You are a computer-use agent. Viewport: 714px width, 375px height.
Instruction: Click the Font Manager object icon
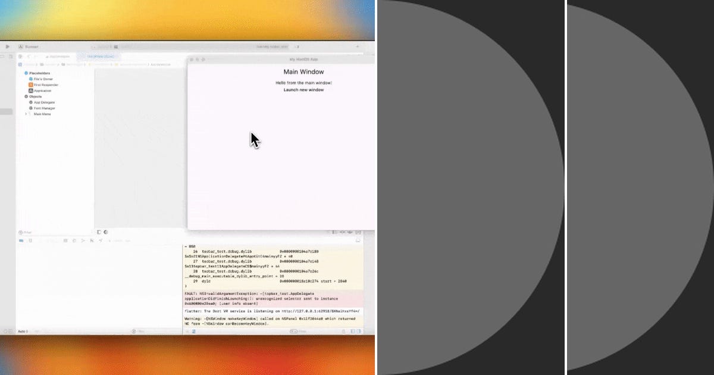32,108
